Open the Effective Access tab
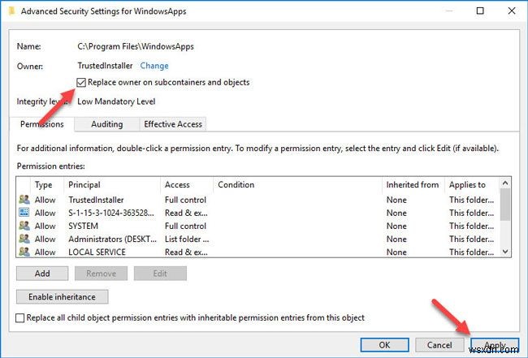 pyautogui.click(x=173, y=124)
